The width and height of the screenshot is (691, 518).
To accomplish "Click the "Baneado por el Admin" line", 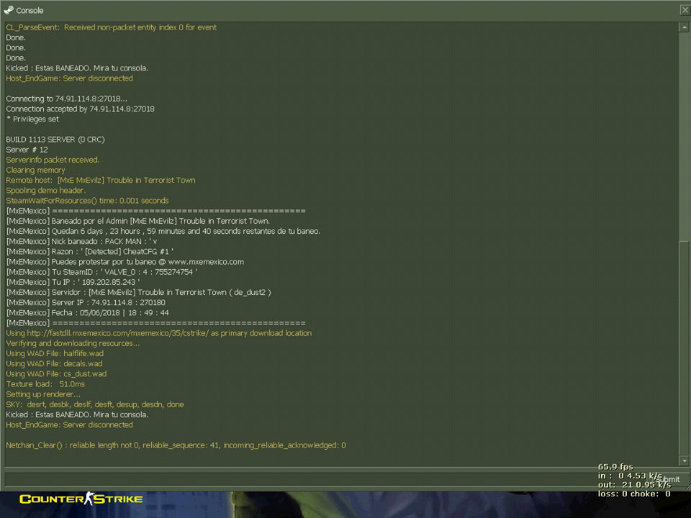I will (138, 221).
